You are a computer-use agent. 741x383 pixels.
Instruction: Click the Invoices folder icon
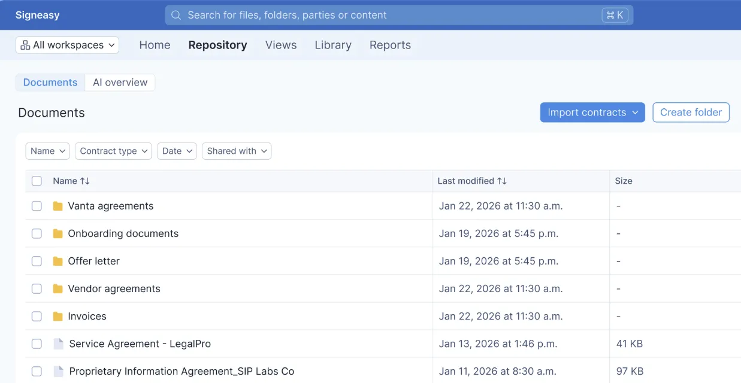click(x=58, y=316)
